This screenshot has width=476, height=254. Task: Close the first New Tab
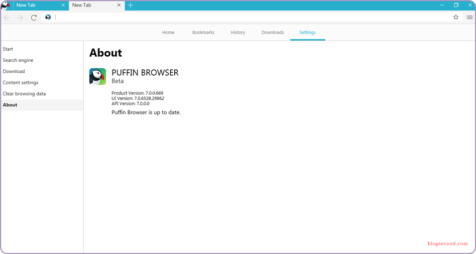click(63, 5)
